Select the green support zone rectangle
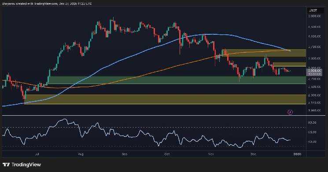The image size is (328, 172). coord(177,80)
